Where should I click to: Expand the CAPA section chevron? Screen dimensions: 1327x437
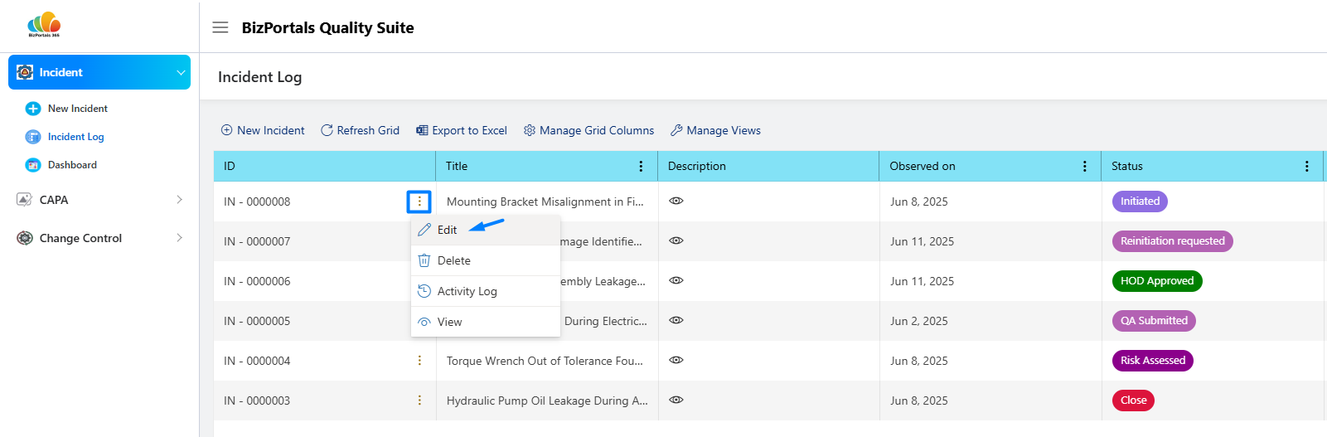[180, 200]
